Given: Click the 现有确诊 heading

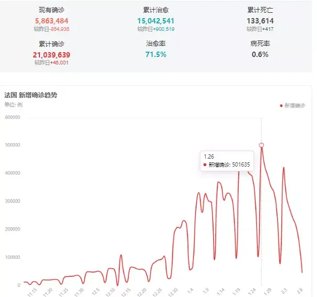Looking at the screenshot, I should 52,10.
